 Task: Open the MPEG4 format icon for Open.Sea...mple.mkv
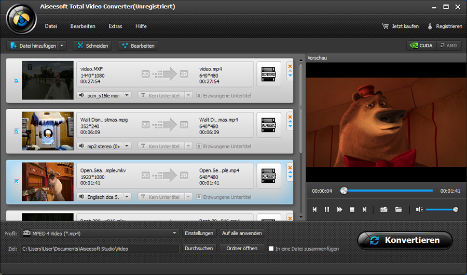269,176
